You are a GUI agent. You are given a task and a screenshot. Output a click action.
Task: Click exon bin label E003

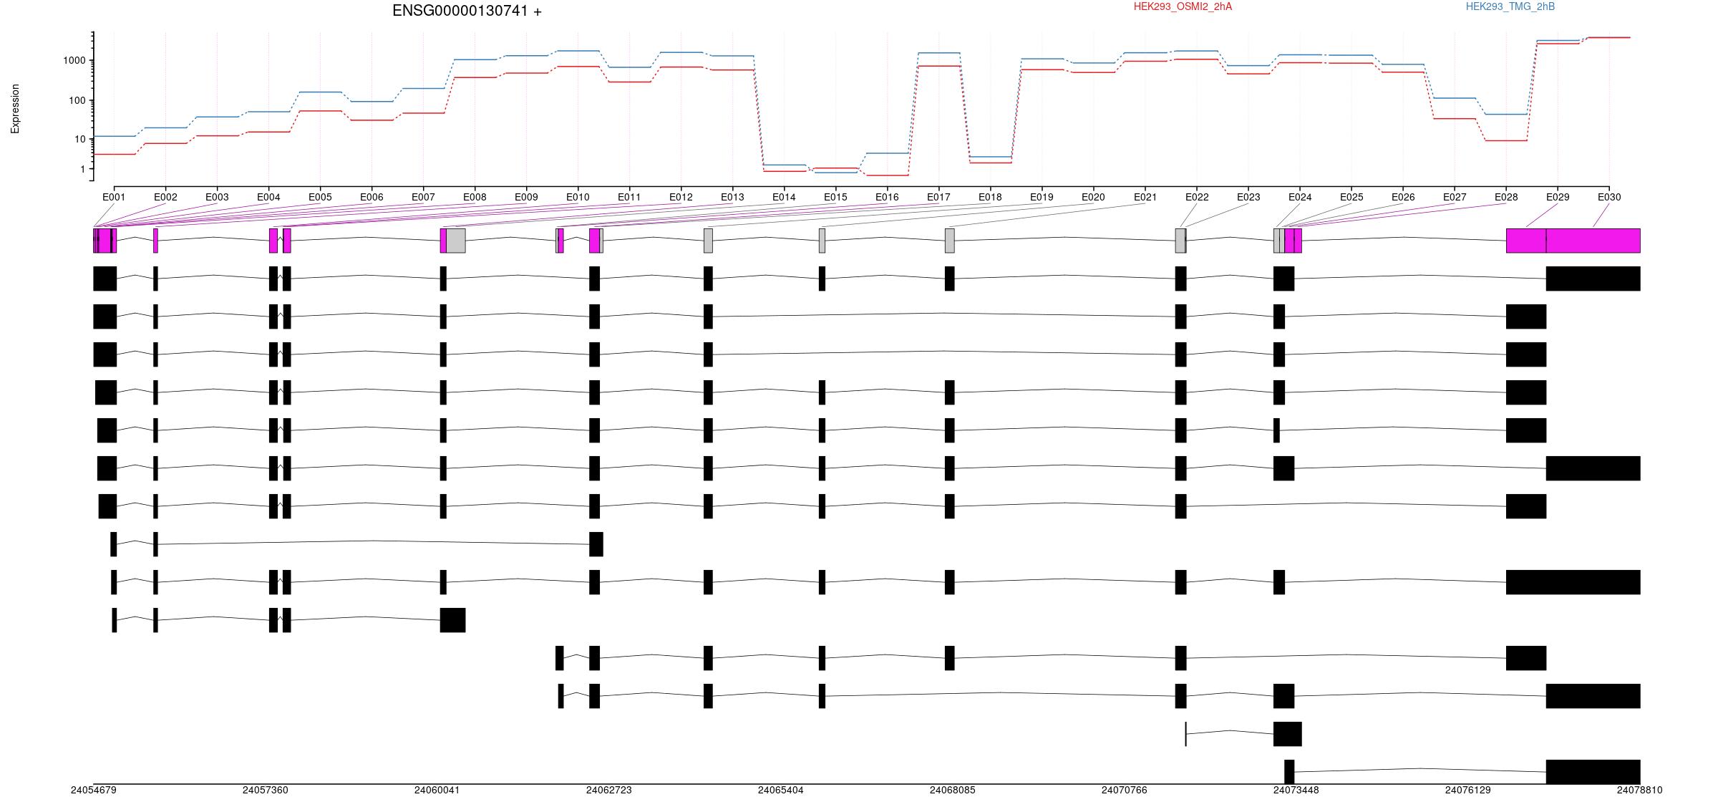click(217, 197)
